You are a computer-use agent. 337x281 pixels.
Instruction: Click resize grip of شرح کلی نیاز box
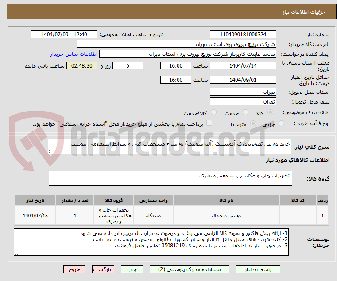[x=50, y=152]
